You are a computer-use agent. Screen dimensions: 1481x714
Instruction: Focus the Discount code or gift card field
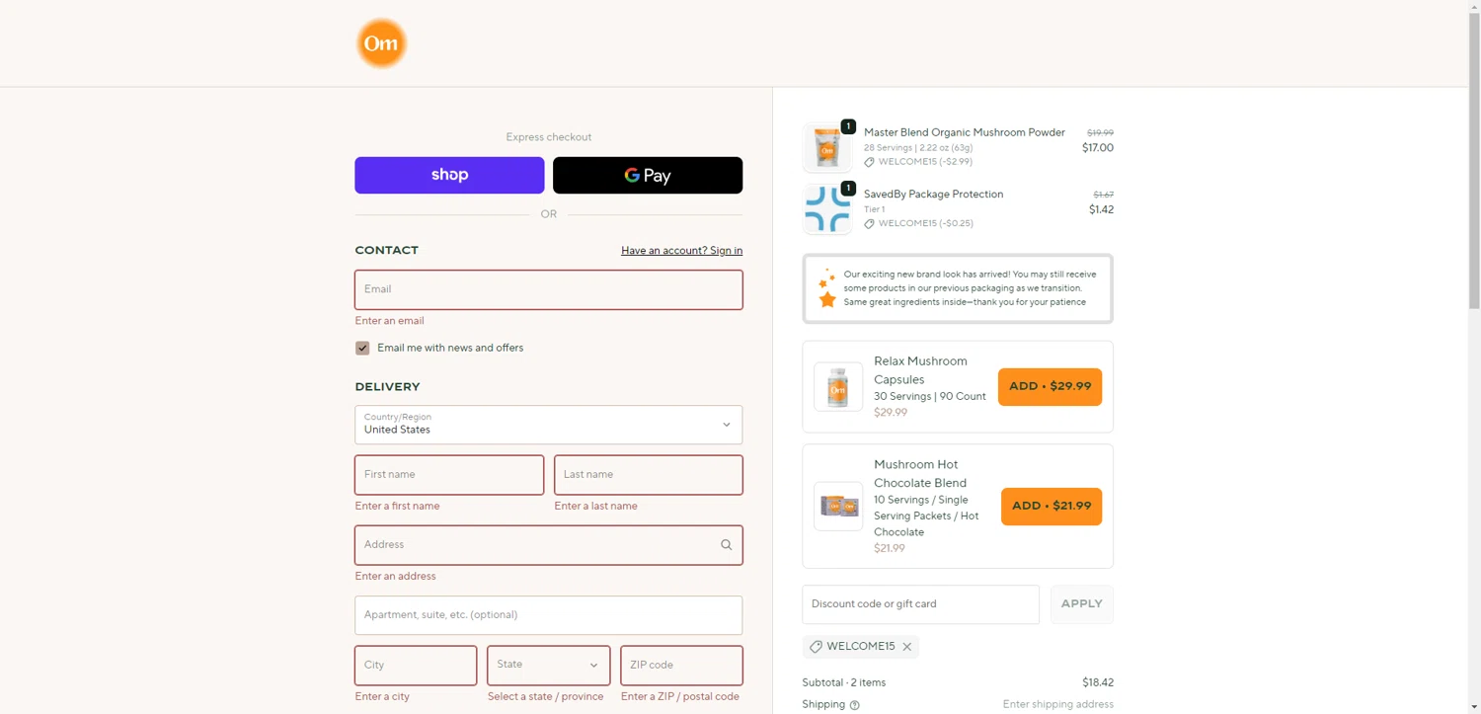920,604
